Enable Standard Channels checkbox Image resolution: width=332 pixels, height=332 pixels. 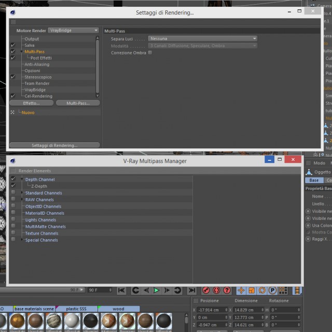click(13, 192)
